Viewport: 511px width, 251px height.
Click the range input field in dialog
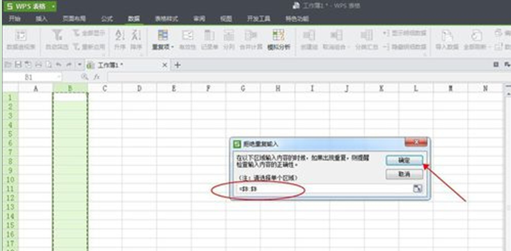[x=324, y=189]
